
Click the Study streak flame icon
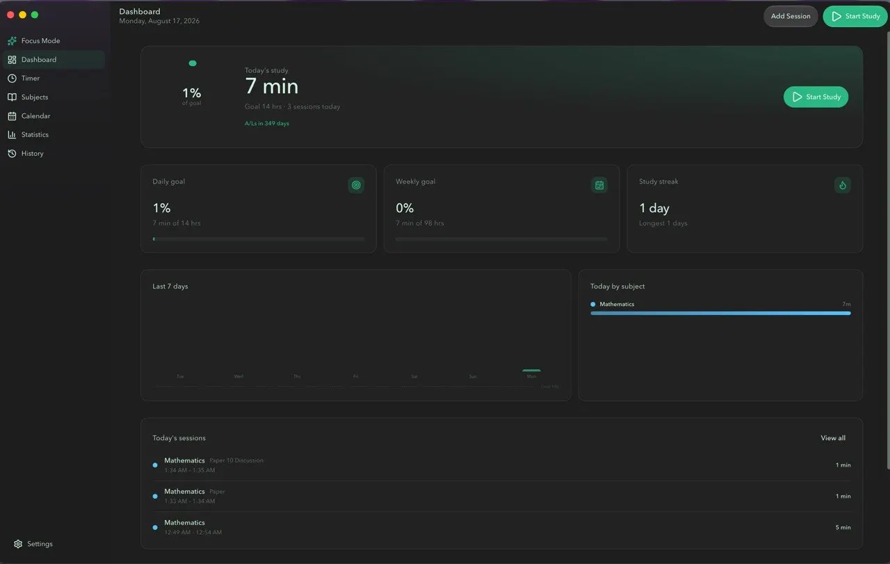pos(843,185)
